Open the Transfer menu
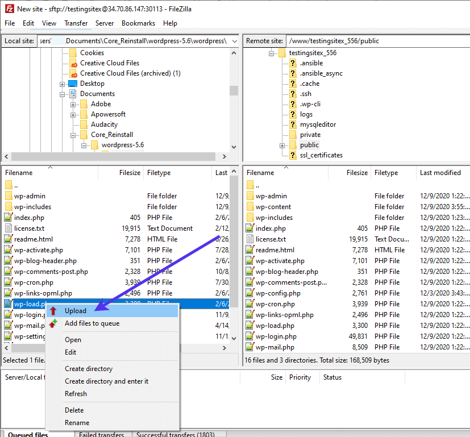470x437 pixels. point(76,23)
